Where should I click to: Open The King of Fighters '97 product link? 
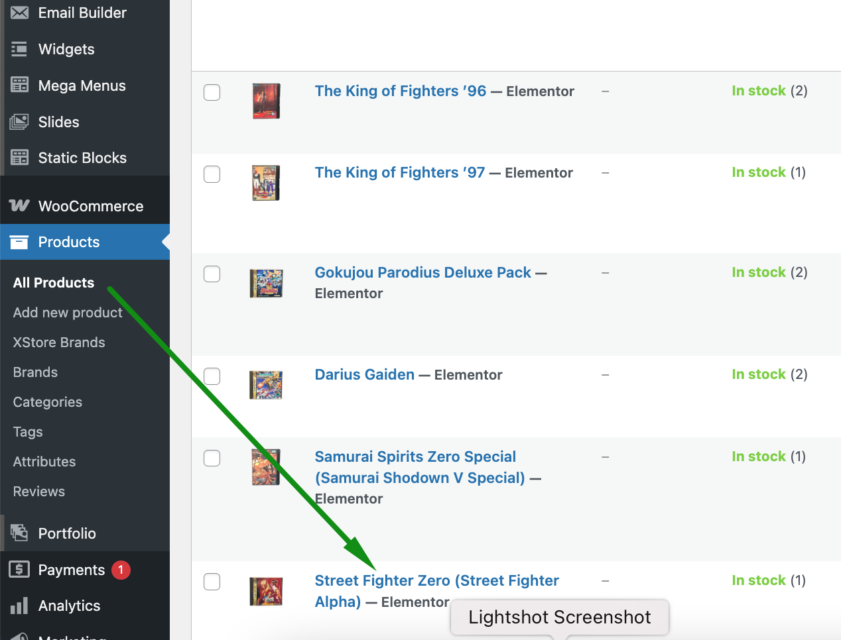[400, 172]
